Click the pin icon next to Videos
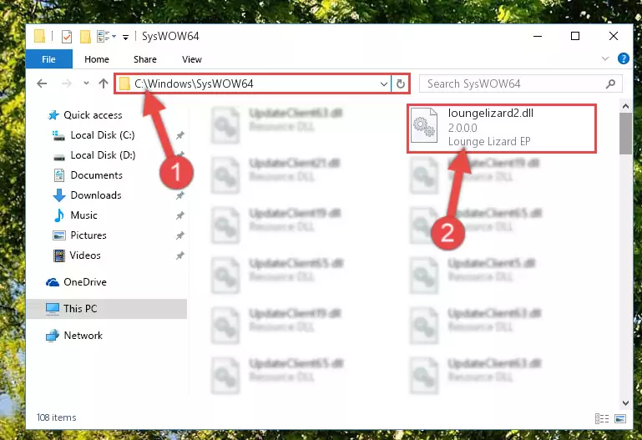This screenshot has width=642, height=440. tap(179, 255)
